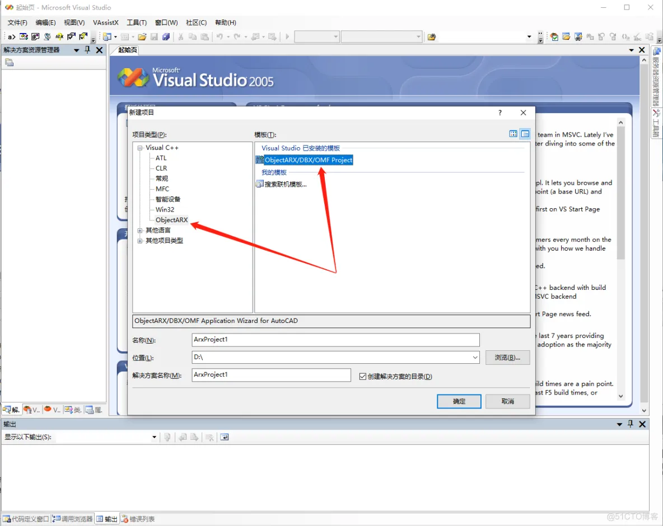
Task: Open the 帮助(H) menu
Action: click(x=225, y=22)
